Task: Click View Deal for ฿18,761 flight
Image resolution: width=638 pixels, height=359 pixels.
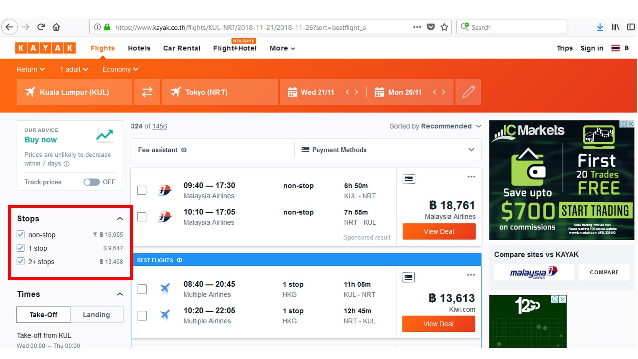Action: 439,231
